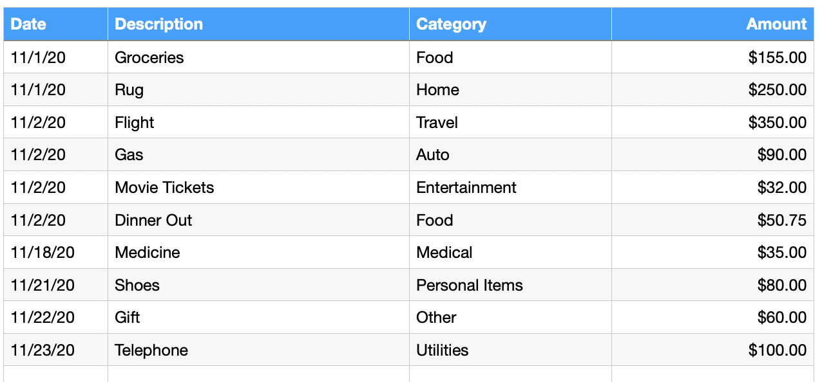Click the Gift description cell
822x382 pixels.
[x=128, y=318]
